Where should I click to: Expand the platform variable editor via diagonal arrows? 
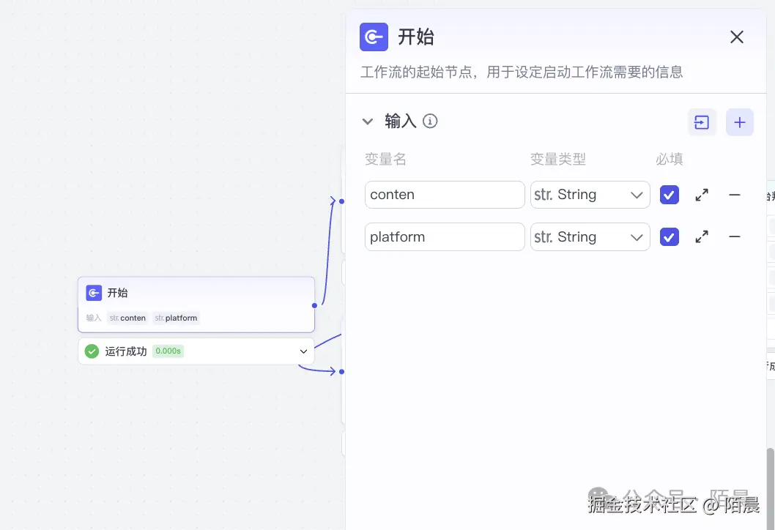(x=701, y=236)
